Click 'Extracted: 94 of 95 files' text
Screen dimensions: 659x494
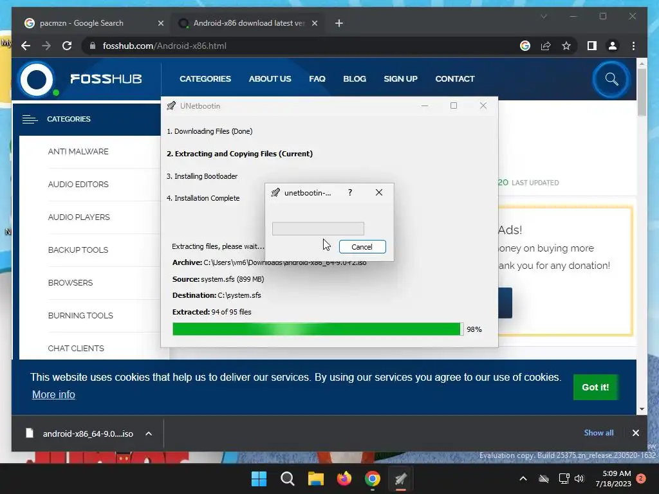212,312
